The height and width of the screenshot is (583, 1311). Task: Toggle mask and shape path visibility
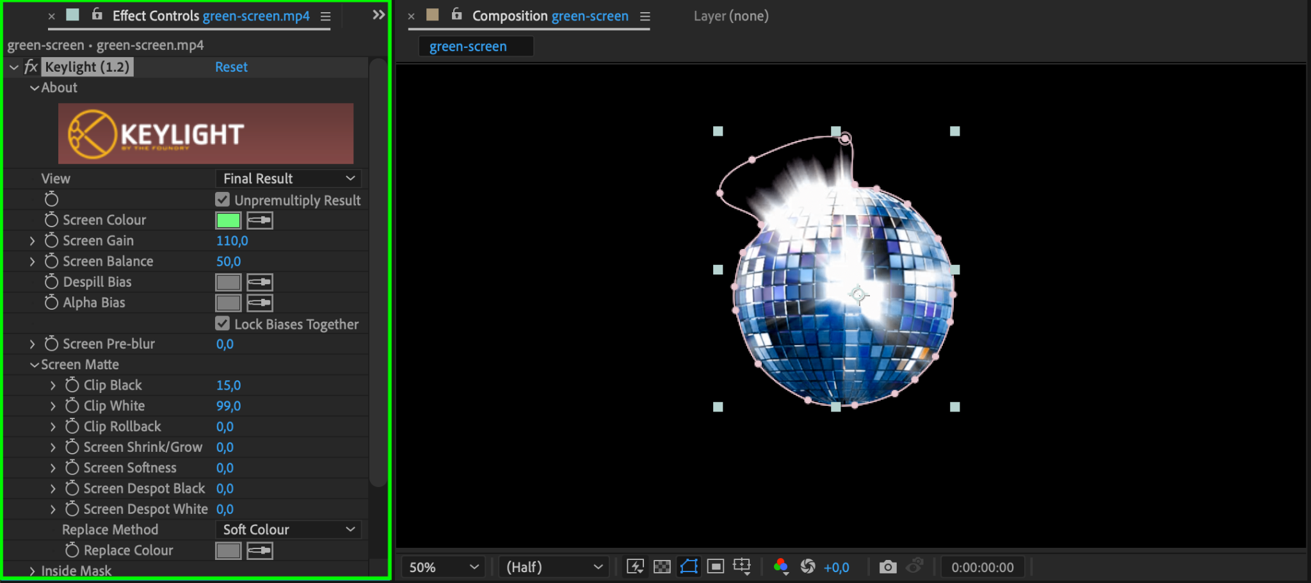coord(689,566)
